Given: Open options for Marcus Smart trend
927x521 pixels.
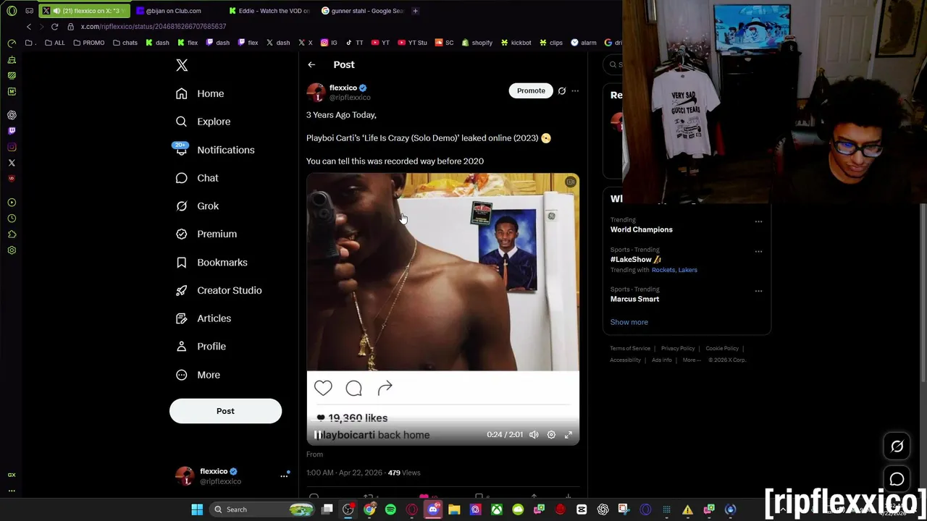Looking at the screenshot, I should point(758,291).
